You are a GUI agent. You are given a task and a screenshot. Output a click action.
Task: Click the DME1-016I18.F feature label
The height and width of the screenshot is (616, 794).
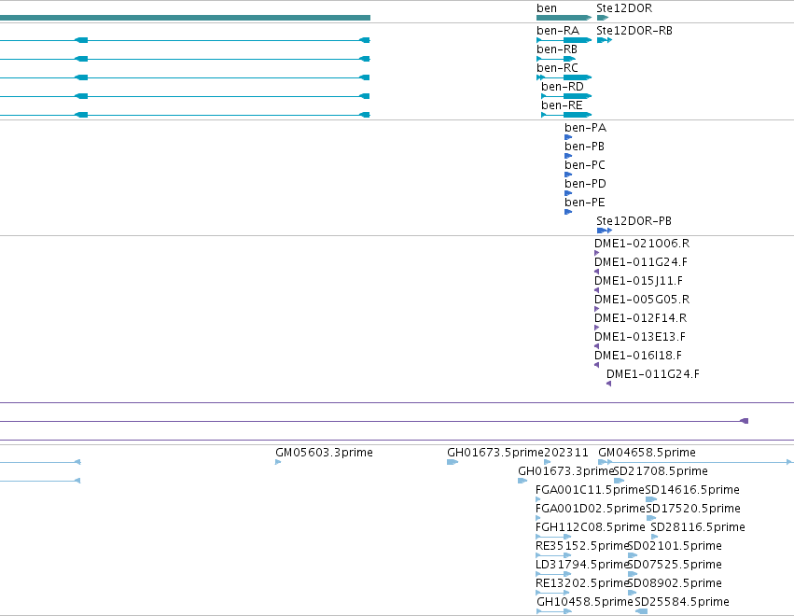click(638, 357)
